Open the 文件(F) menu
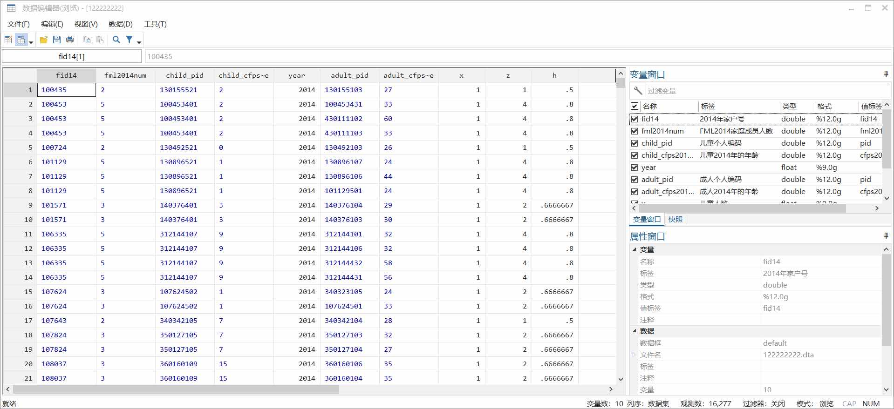 click(19, 24)
